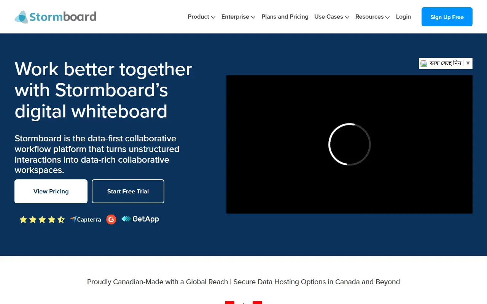Click the star rating icons

pyautogui.click(x=42, y=219)
